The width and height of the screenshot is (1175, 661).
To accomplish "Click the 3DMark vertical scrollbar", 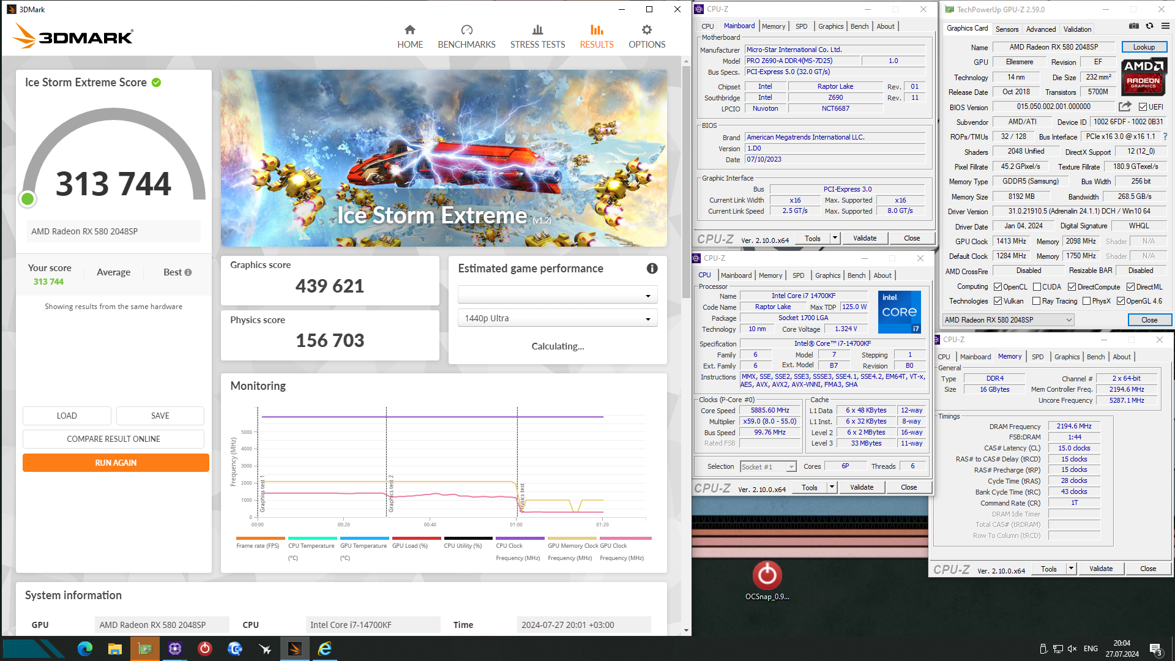I will click(x=686, y=183).
